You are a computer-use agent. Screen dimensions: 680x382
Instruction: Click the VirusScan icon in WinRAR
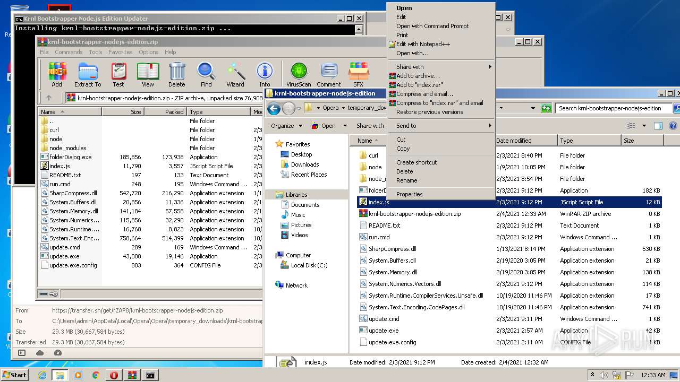pyautogui.click(x=299, y=74)
